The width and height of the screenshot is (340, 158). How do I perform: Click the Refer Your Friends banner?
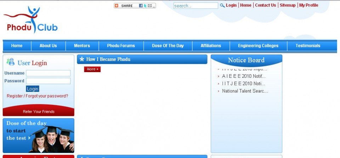click(x=39, y=111)
